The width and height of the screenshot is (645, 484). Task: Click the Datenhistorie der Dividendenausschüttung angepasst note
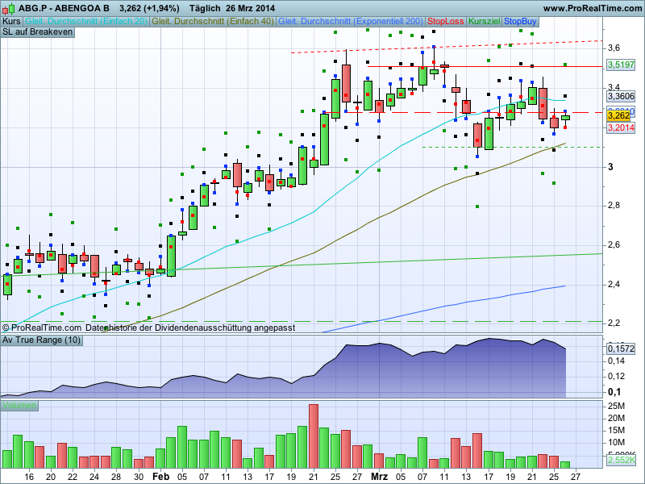coord(190,328)
